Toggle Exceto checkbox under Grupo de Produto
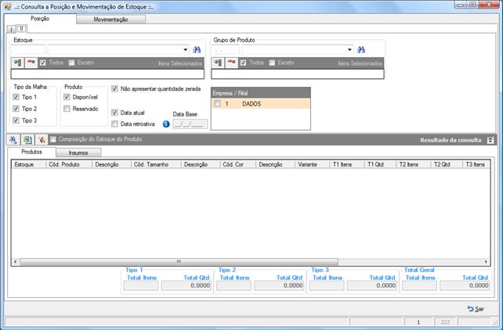This screenshot has height=330, width=503. pyautogui.click(x=272, y=63)
